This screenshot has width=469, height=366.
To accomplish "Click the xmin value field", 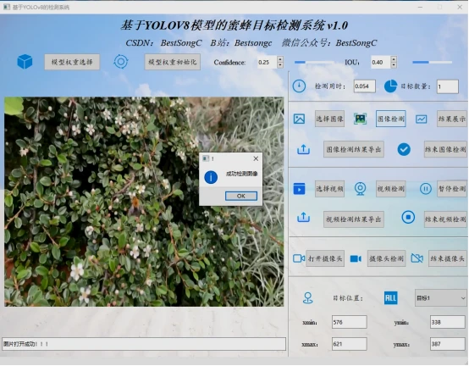I will (349, 322).
